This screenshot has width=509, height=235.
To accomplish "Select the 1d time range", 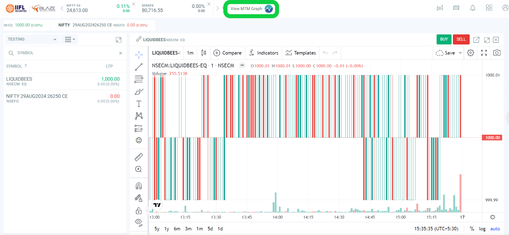I will (220, 229).
